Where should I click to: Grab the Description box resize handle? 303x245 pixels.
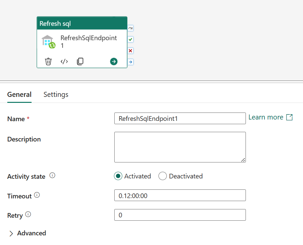coord(243,160)
